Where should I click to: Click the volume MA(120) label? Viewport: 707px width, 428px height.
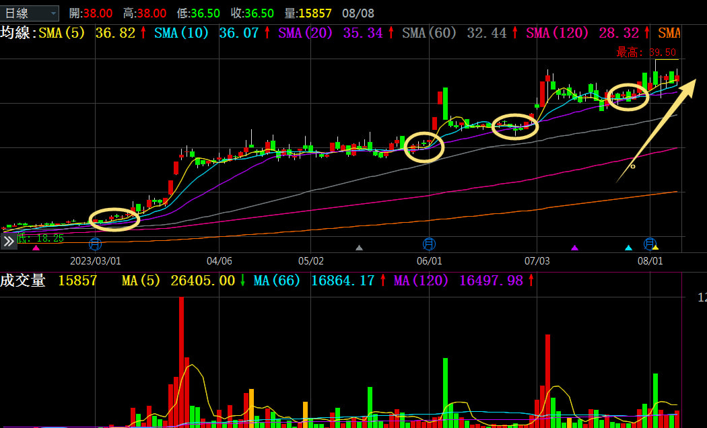pos(421,281)
